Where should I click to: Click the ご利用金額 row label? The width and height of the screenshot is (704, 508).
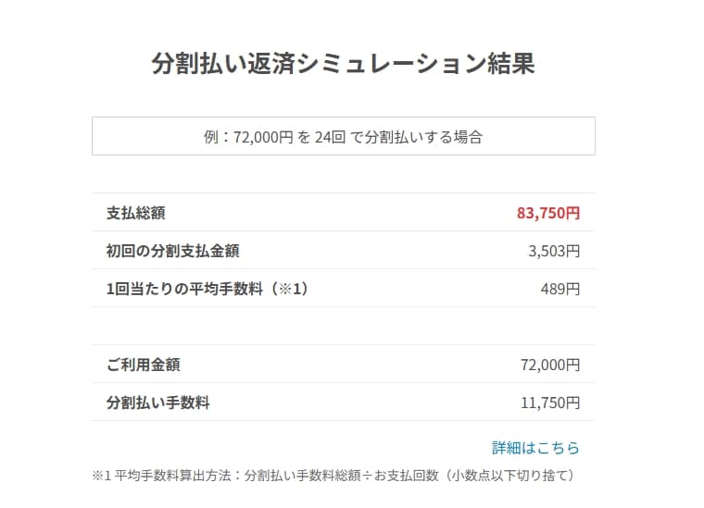click(144, 365)
